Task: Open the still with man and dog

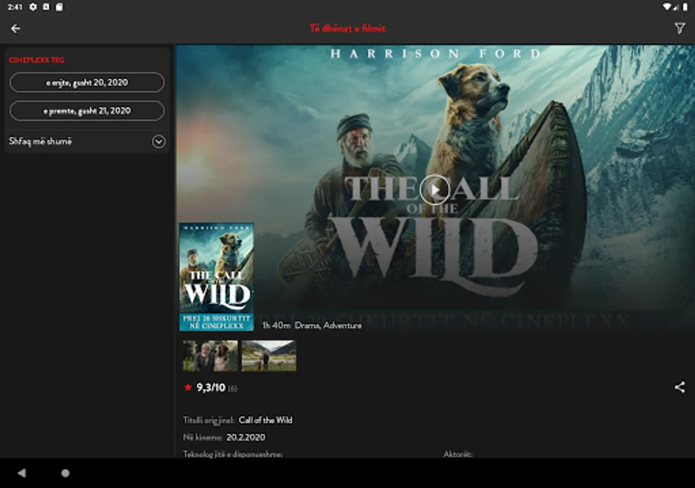Action: pos(211,356)
